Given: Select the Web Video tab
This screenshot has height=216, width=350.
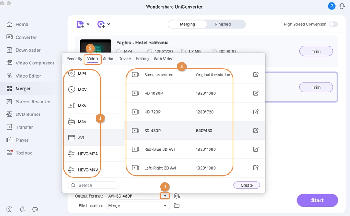Looking at the screenshot, I should (x=163, y=59).
